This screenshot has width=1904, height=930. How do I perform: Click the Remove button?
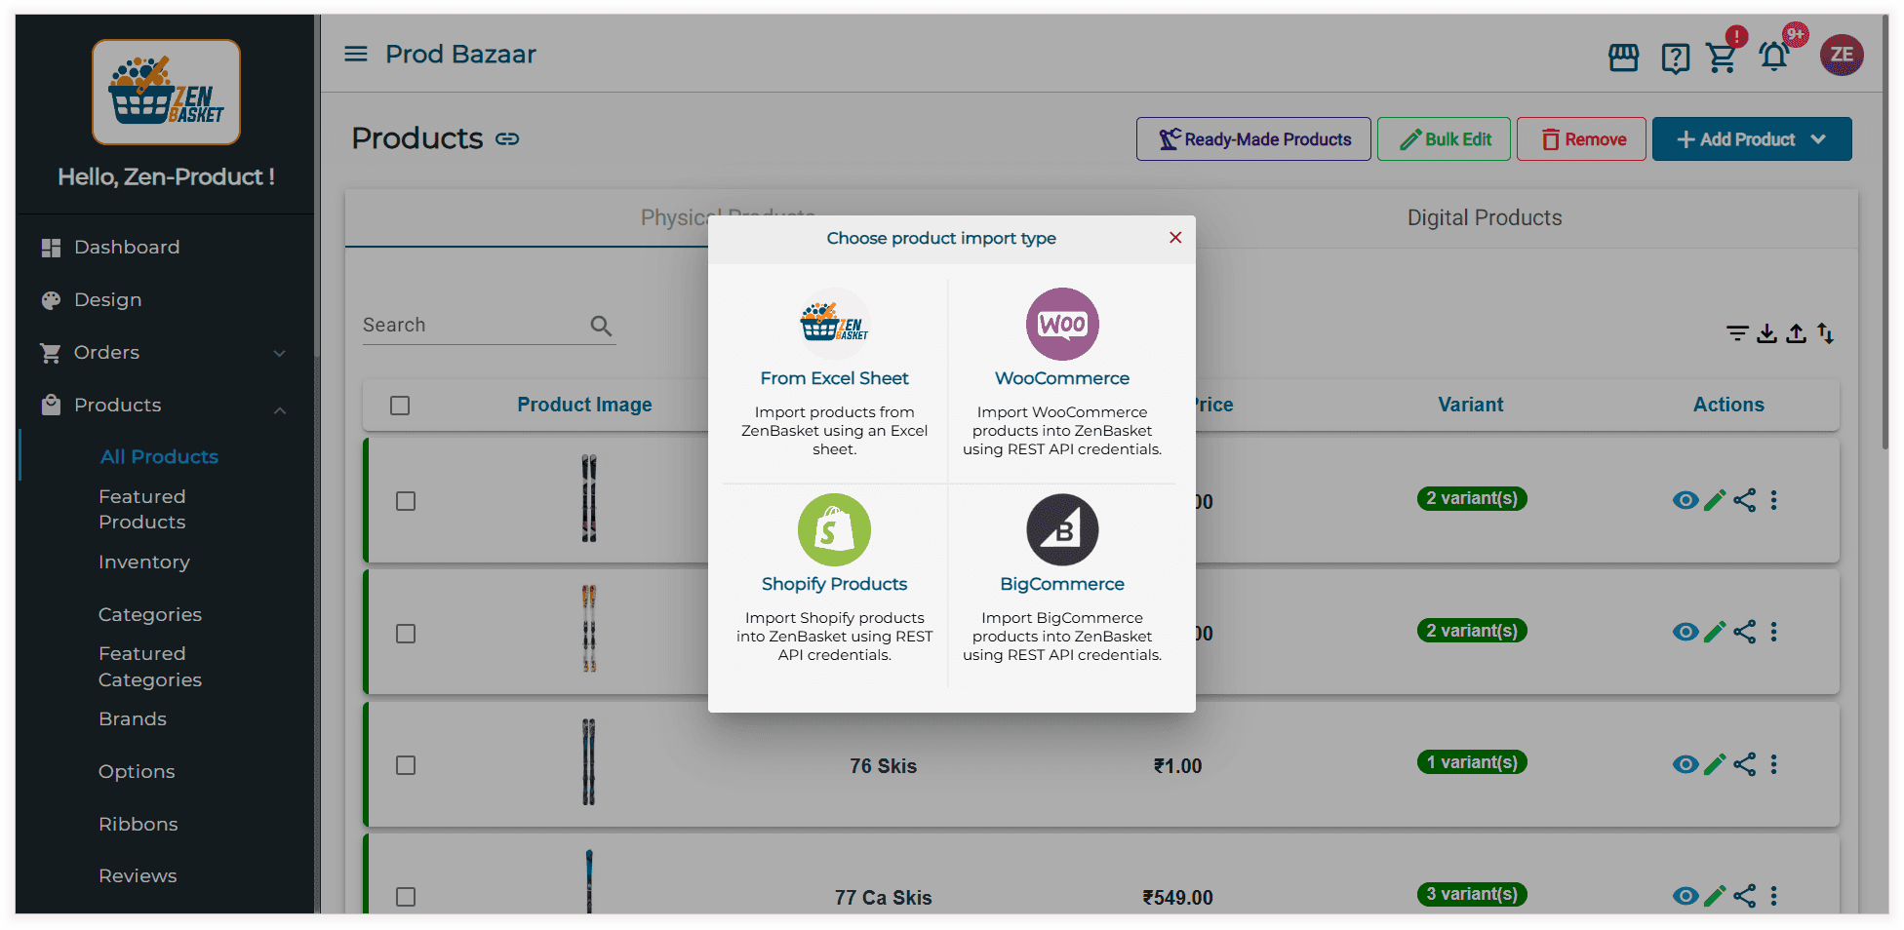1581,139
